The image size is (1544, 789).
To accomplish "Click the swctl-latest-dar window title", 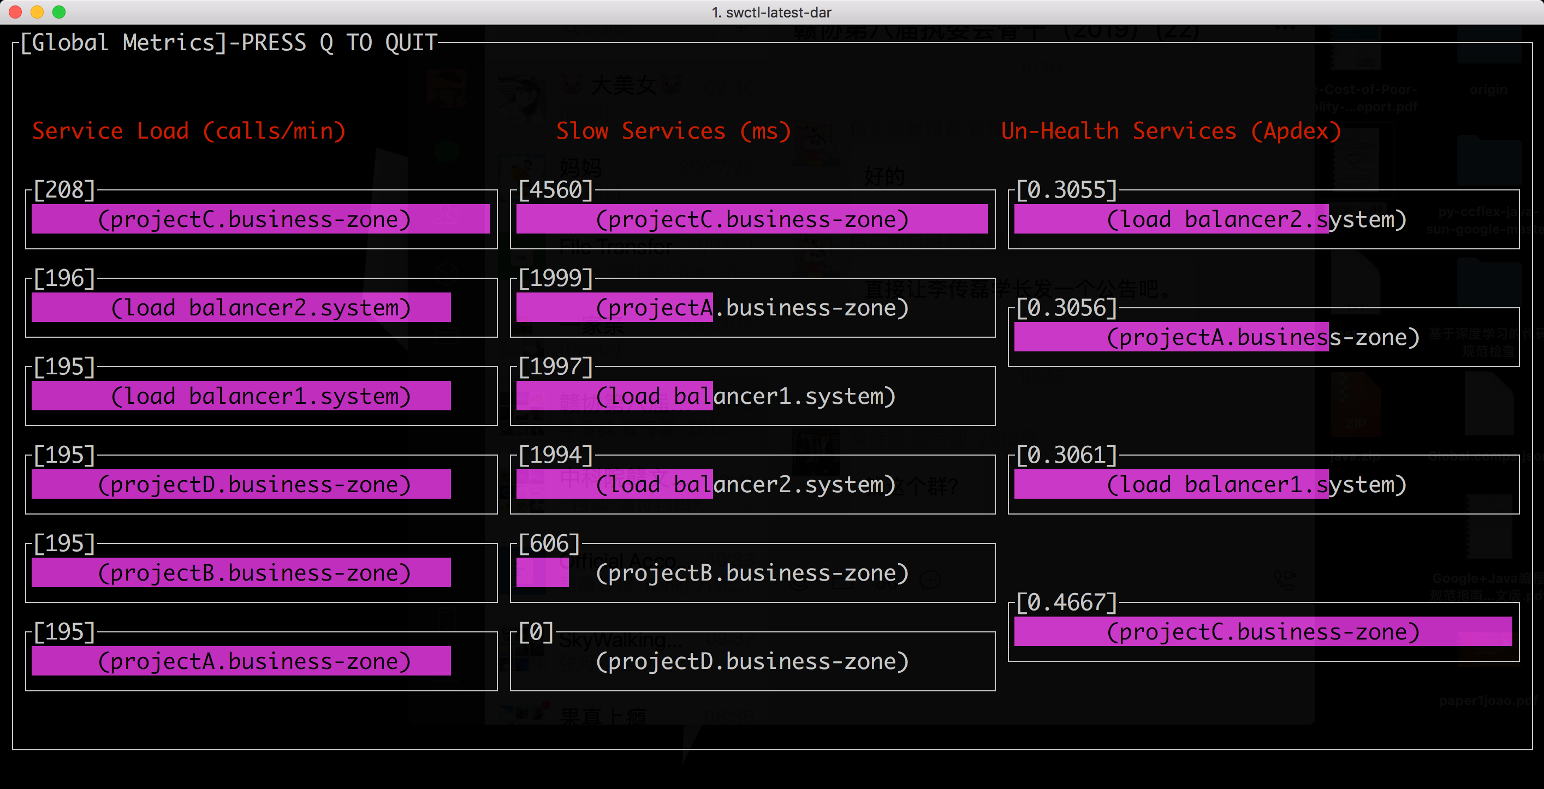I will coord(771,12).
